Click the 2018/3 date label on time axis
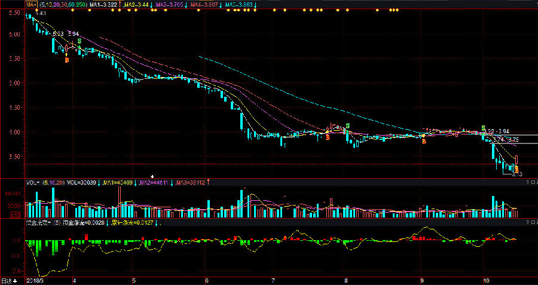This screenshot has height=285, width=538. [36, 280]
